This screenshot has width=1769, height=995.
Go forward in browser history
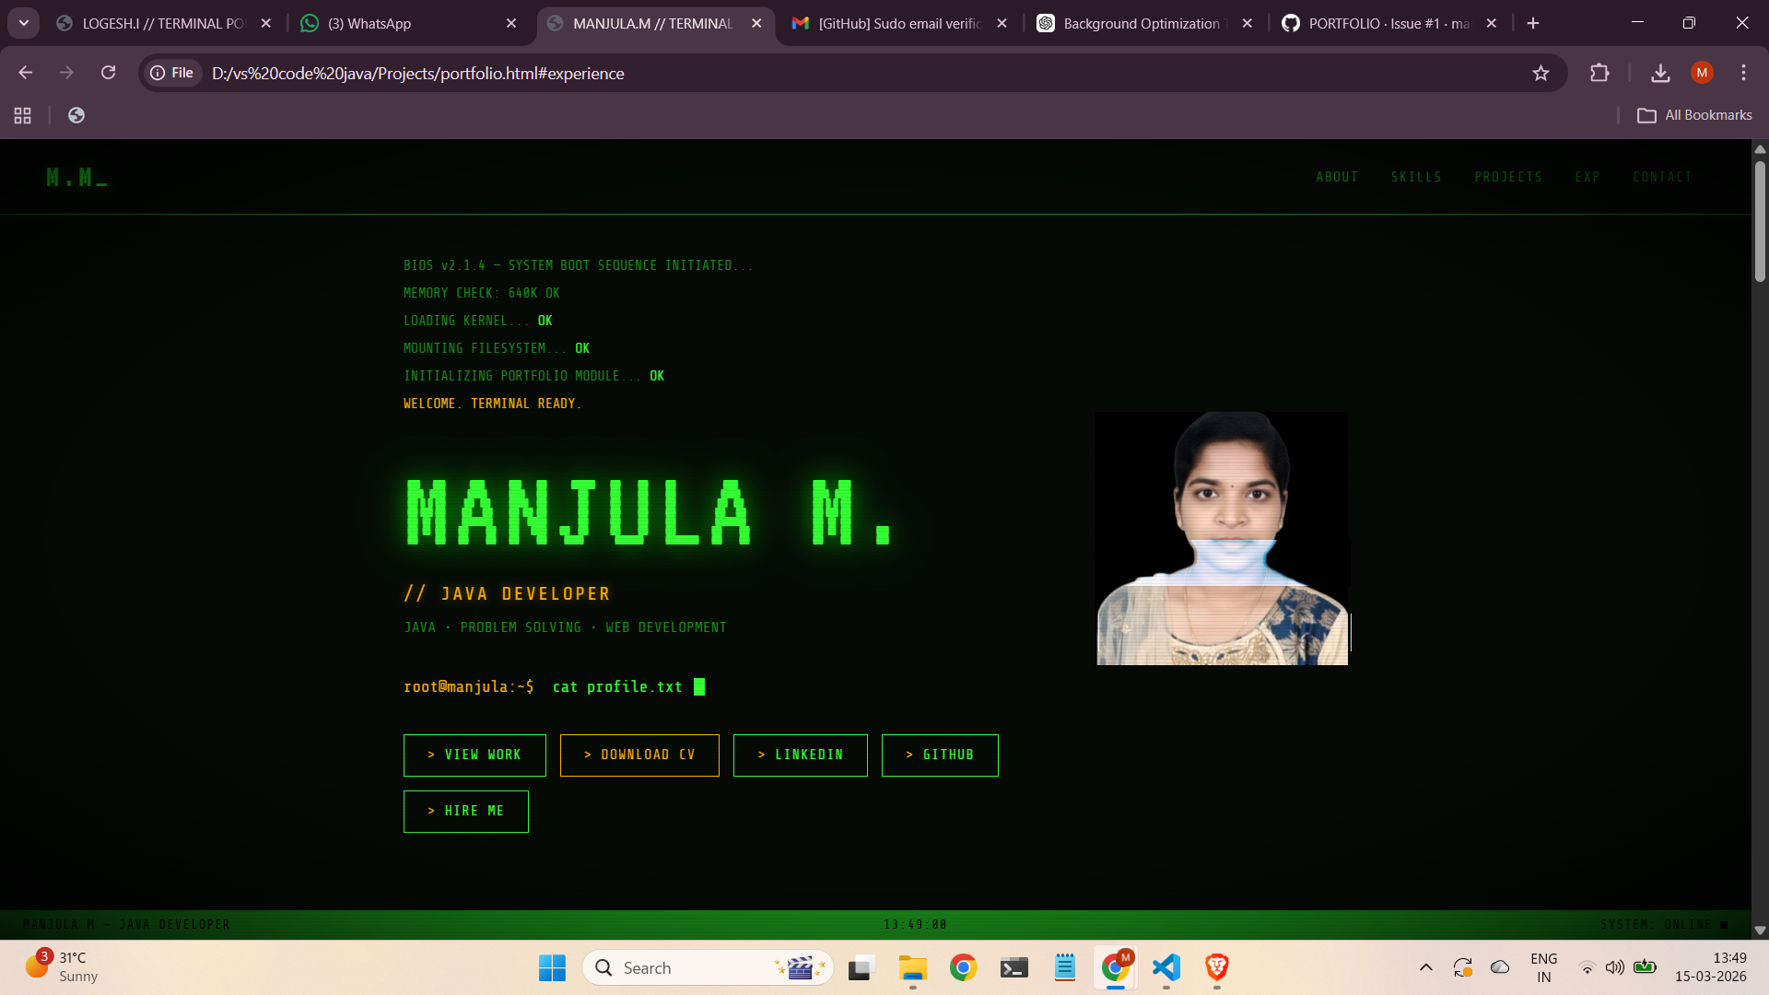pyautogui.click(x=66, y=73)
